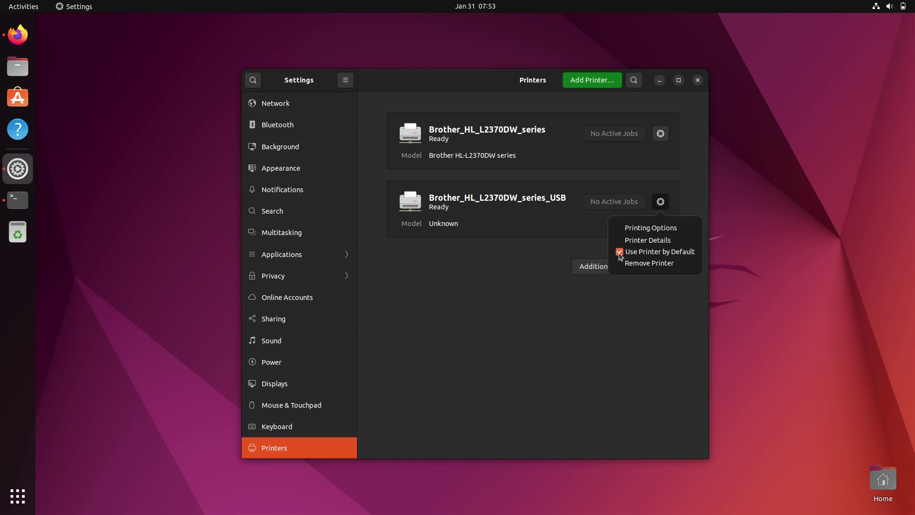915x515 pixels.
Task: Go to Network settings
Action: [299, 103]
